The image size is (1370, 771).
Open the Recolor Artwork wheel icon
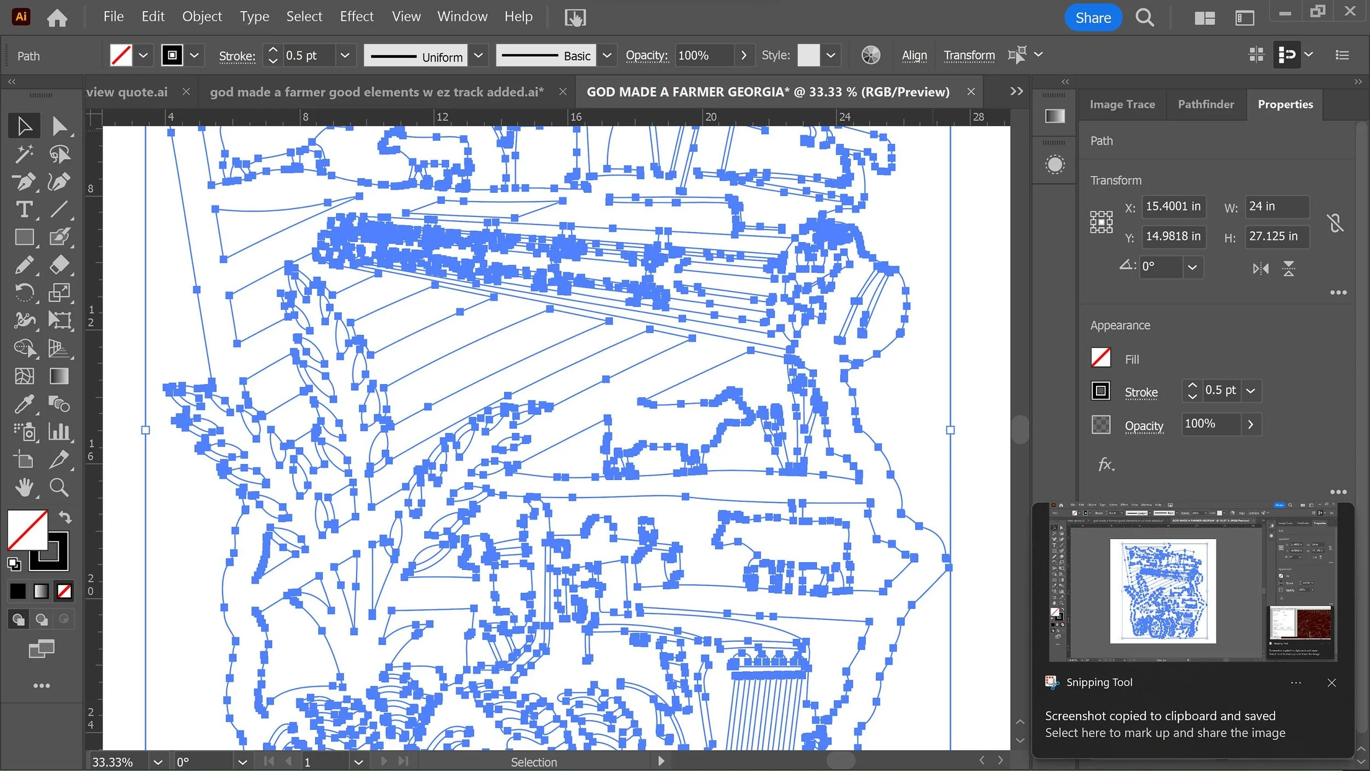[x=870, y=55]
